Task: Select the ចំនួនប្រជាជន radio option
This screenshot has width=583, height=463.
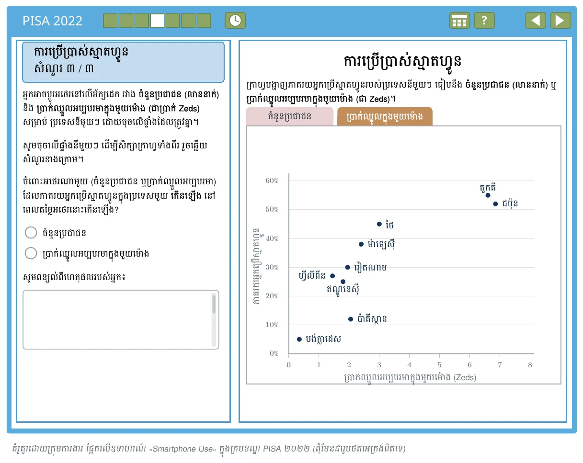Action: (31, 233)
